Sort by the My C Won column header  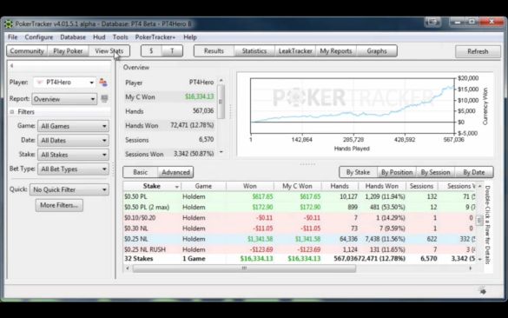tap(297, 186)
